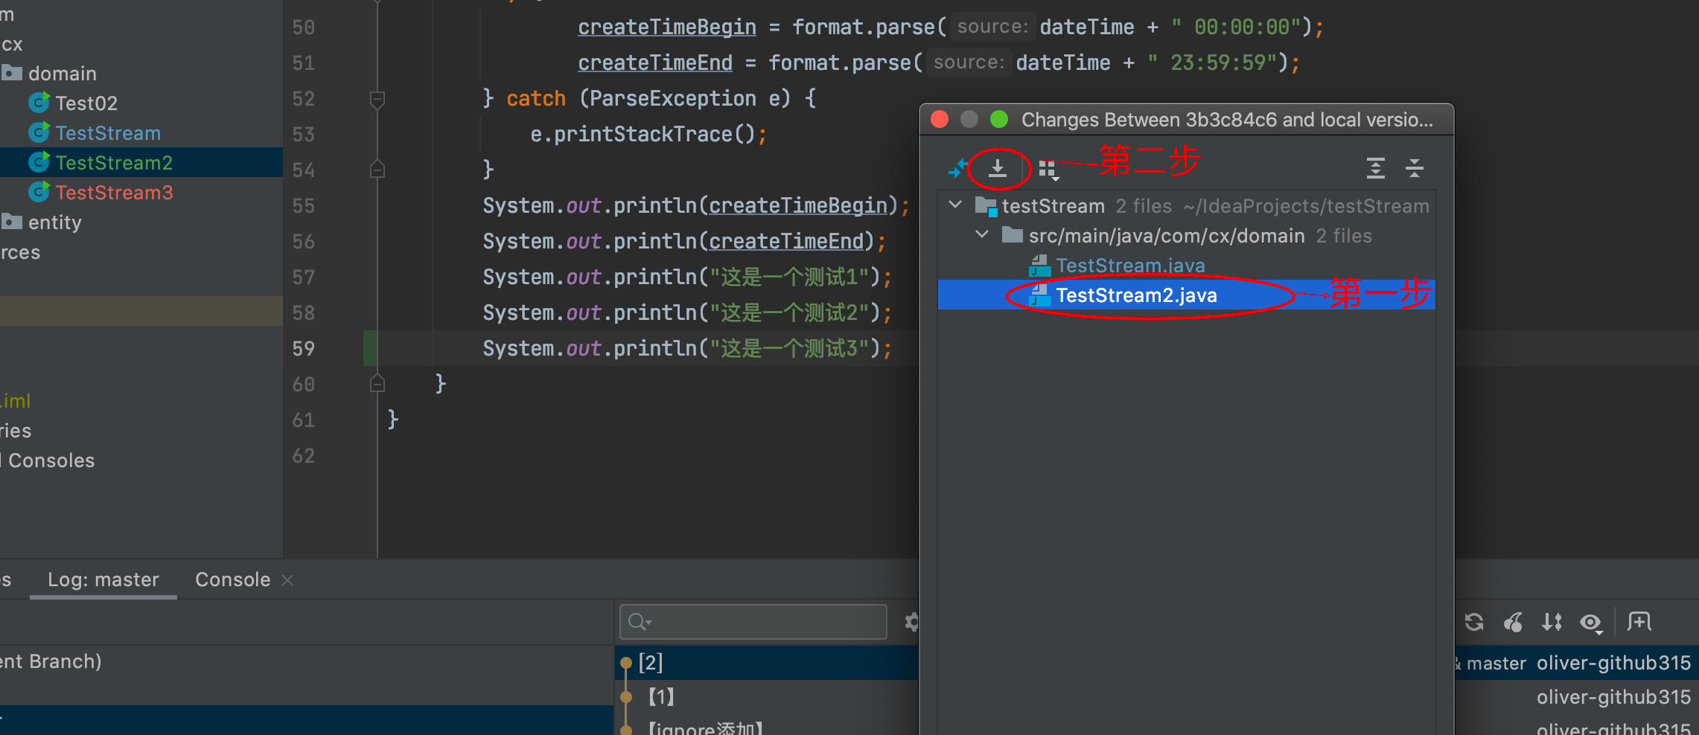Click master branch label in log row
The height and width of the screenshot is (735, 1699).
[1496, 663]
